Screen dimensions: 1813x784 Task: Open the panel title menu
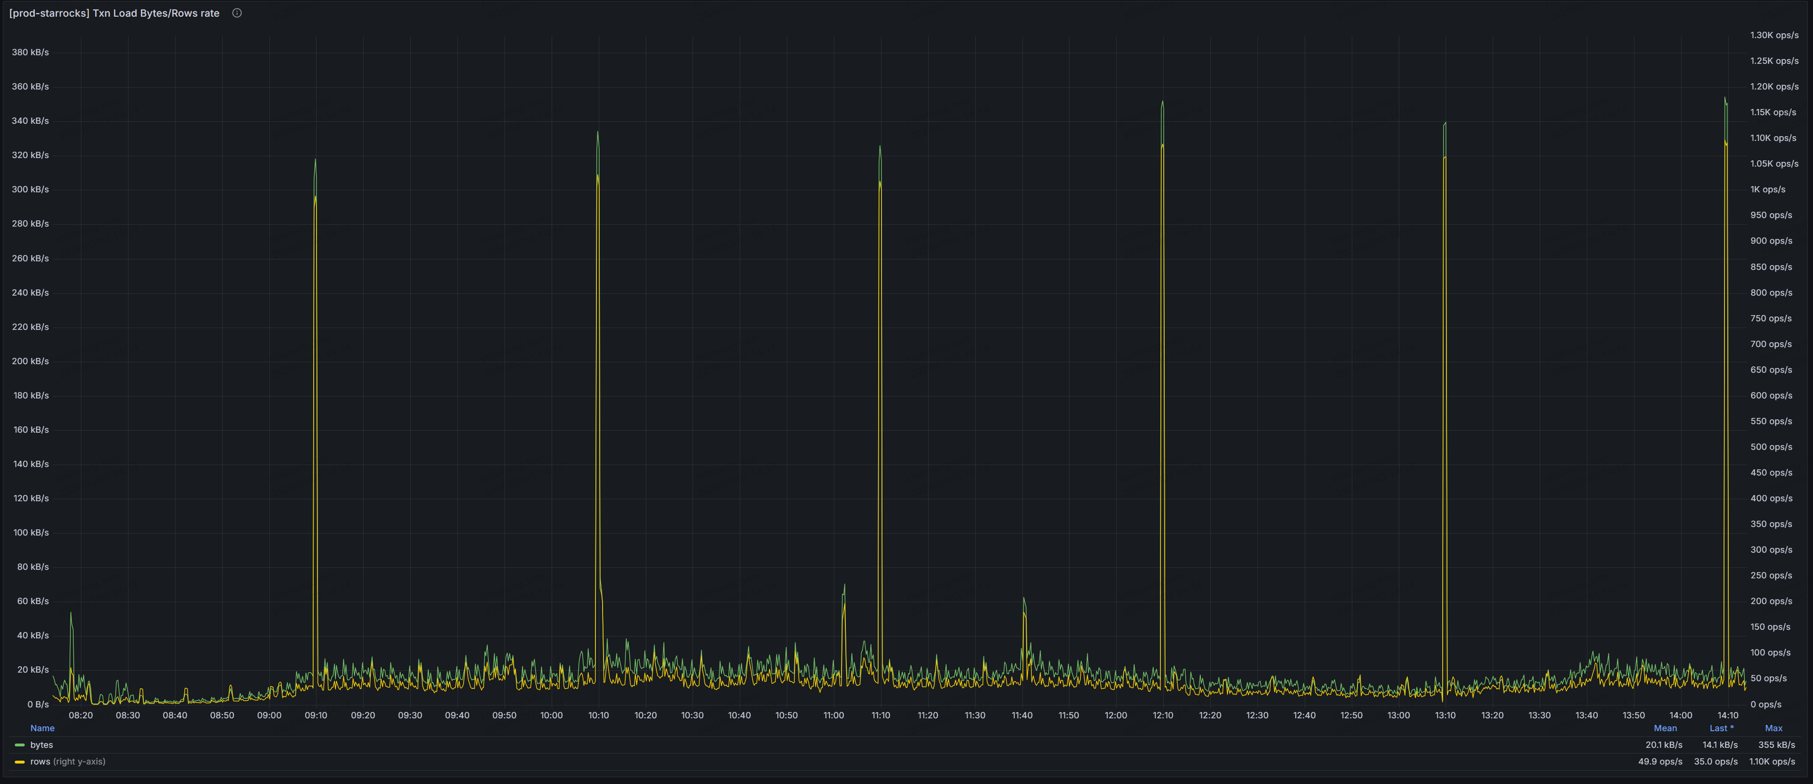[114, 13]
